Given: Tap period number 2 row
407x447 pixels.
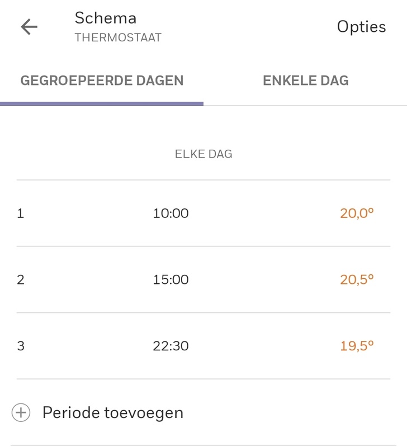Looking at the screenshot, I should tap(21, 280).
